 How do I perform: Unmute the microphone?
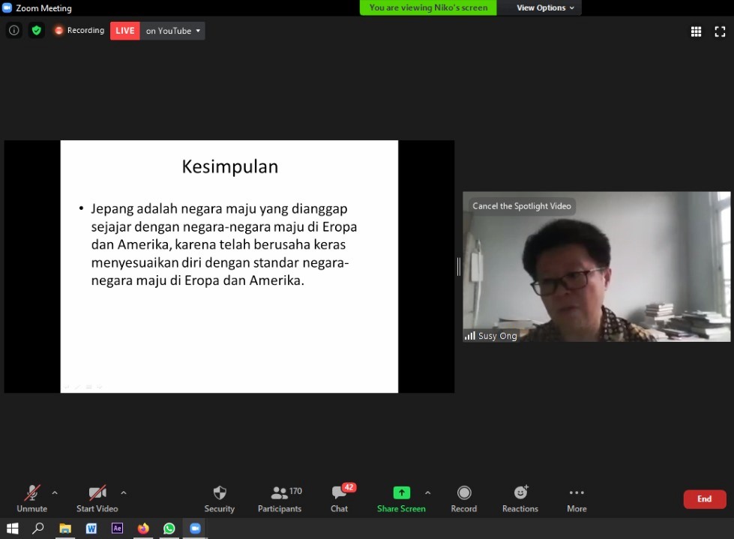click(31, 499)
